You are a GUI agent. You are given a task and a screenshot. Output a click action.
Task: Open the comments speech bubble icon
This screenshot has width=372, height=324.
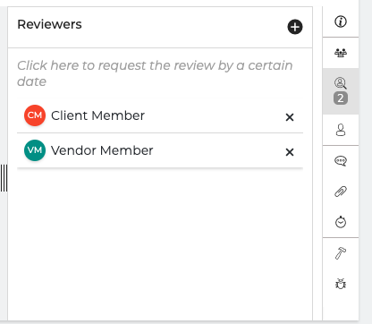pyautogui.click(x=341, y=161)
